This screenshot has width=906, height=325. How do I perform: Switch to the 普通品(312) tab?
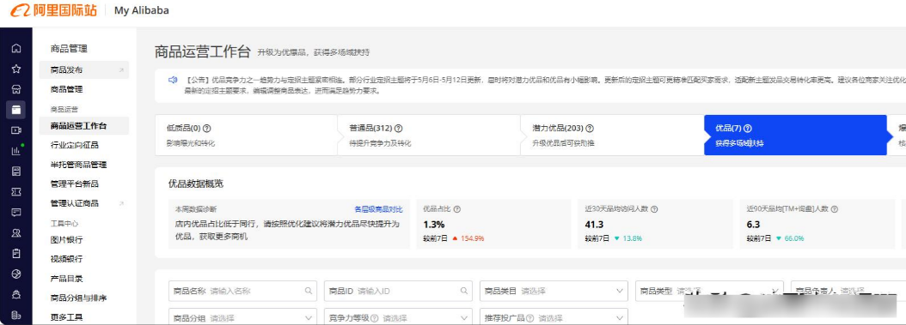429,135
